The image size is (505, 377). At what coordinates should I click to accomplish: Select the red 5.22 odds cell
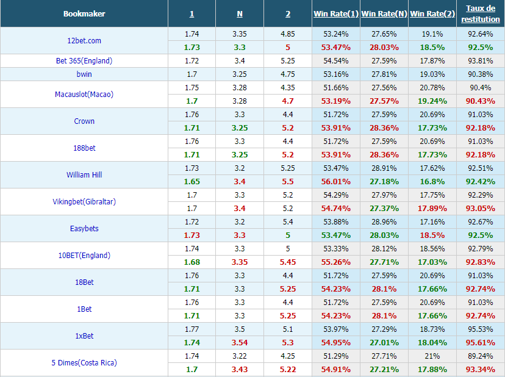click(x=288, y=369)
